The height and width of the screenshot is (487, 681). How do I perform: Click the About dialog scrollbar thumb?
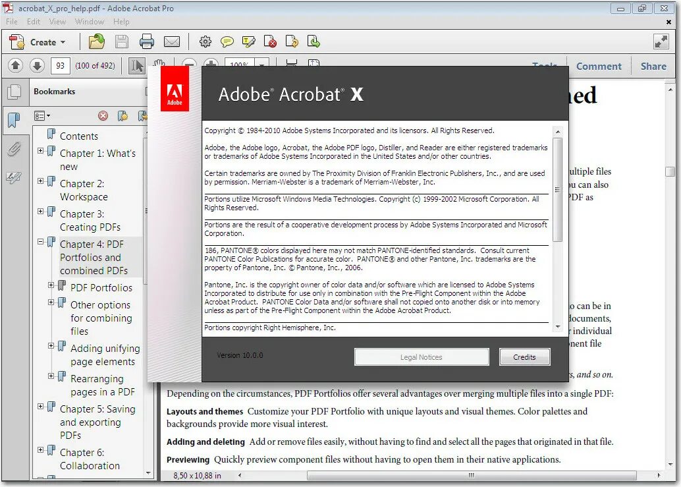point(558,189)
